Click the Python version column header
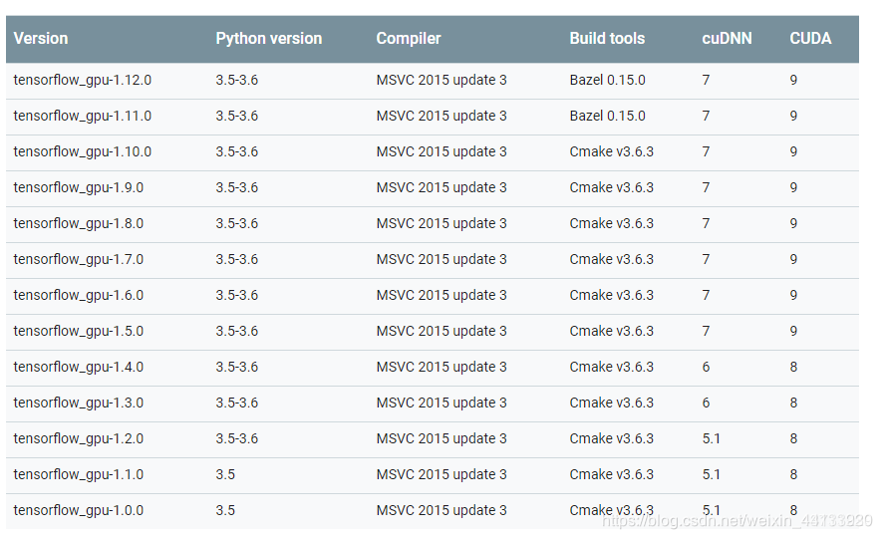 (x=268, y=38)
